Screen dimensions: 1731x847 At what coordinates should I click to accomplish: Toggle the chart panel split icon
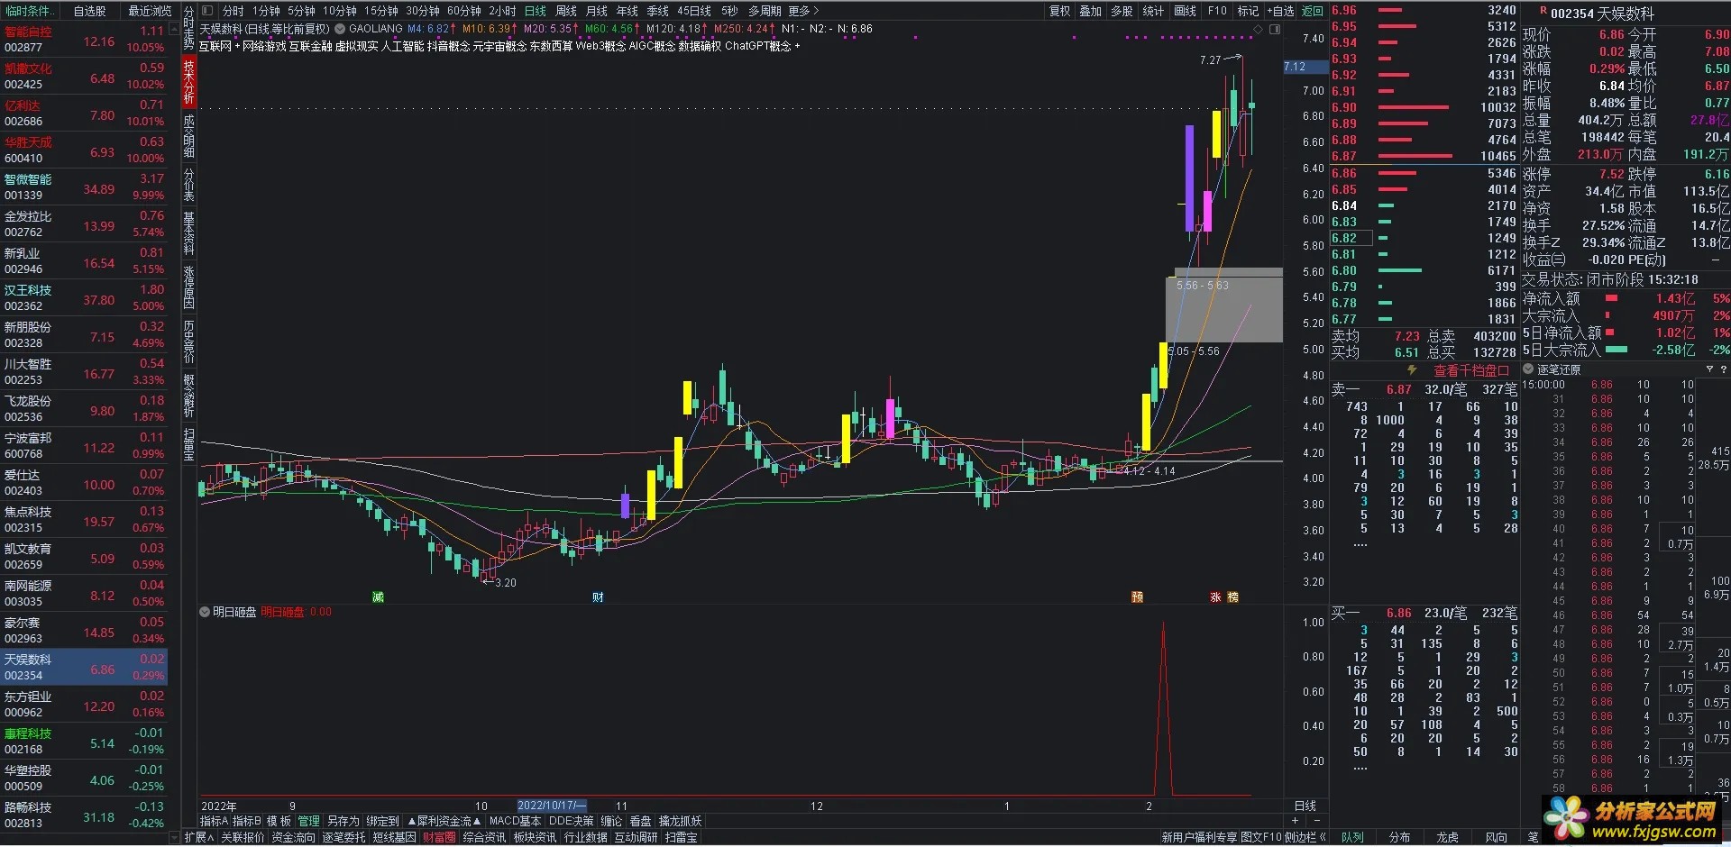(x=1275, y=29)
